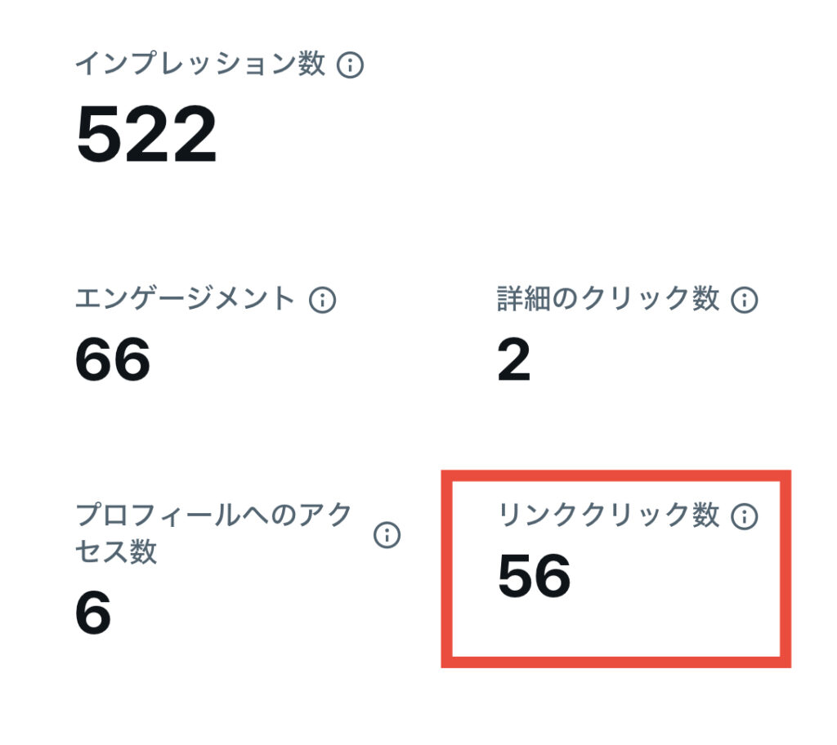Click the info icon beside リンククリック数
The height and width of the screenshot is (745, 837).
pyautogui.click(x=744, y=516)
